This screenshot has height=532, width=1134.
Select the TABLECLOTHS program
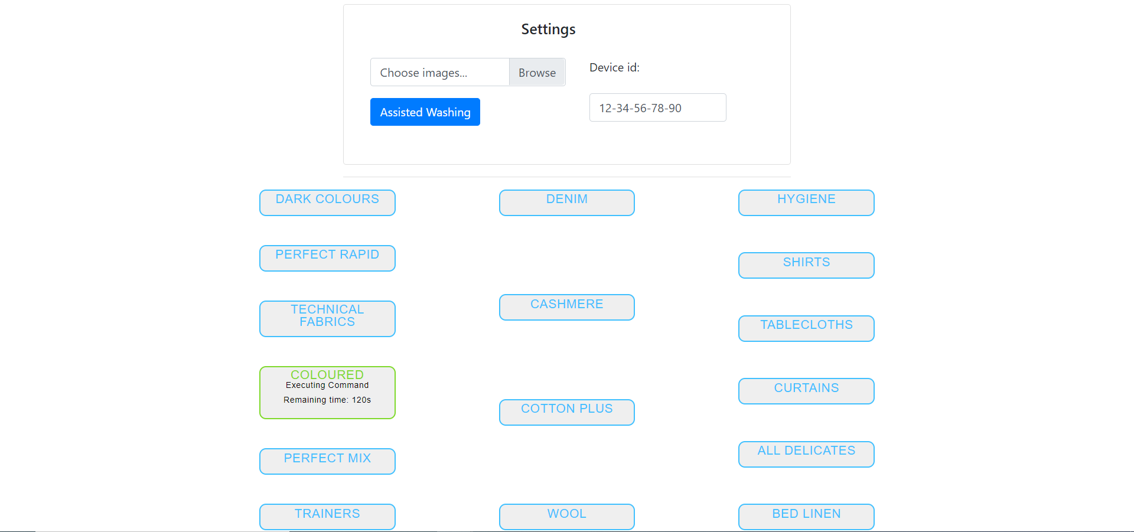click(806, 328)
